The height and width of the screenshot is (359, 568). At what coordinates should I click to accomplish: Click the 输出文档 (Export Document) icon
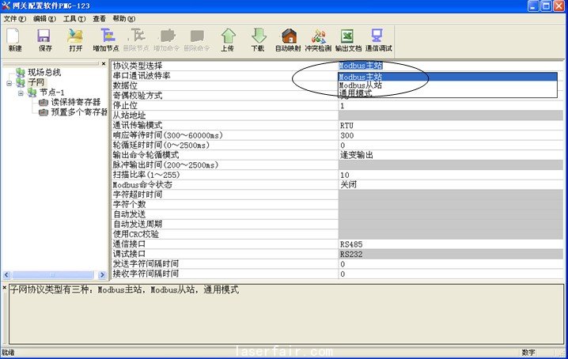point(347,38)
